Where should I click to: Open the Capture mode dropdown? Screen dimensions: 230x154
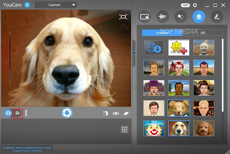coord(56,5)
